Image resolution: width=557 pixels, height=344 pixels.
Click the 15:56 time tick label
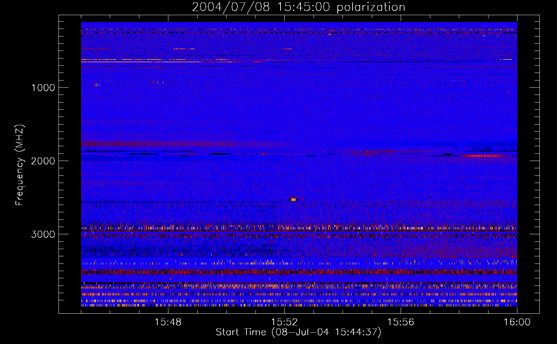[x=401, y=322]
